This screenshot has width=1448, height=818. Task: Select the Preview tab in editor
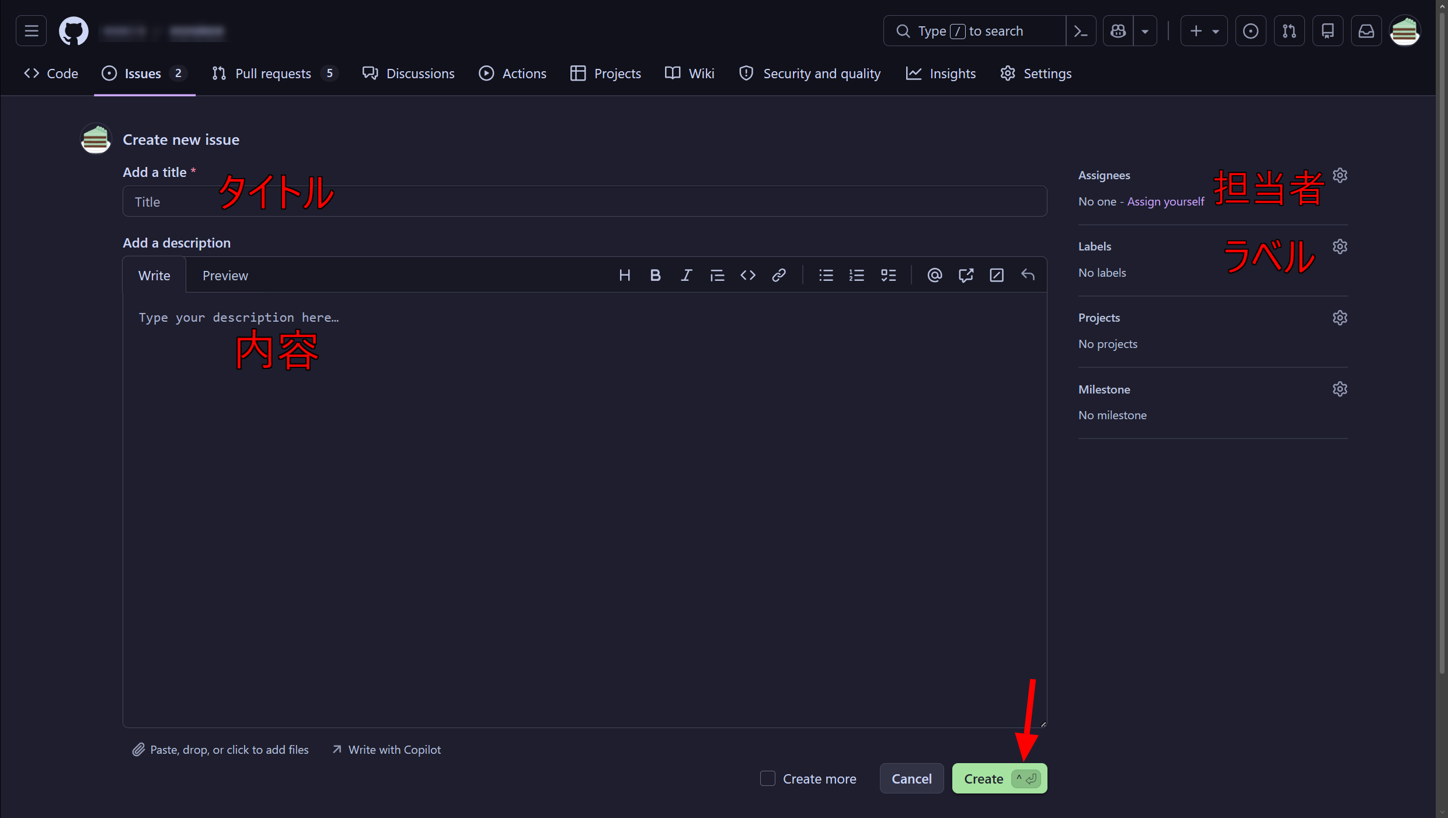pyautogui.click(x=225, y=276)
